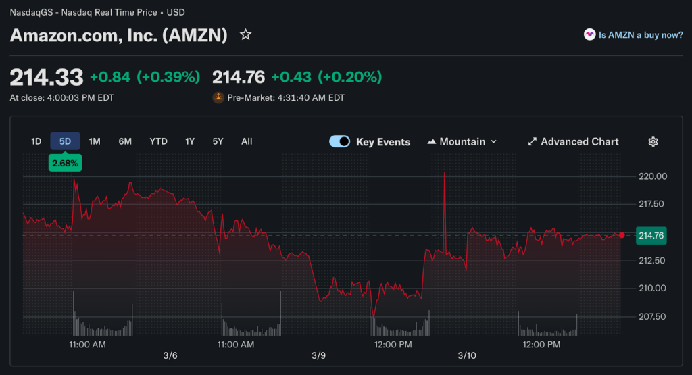Click the Advanced Chart expand arrows icon
Screen dimensions: 692x375
pos(532,141)
